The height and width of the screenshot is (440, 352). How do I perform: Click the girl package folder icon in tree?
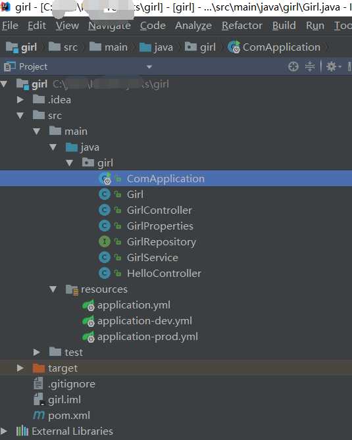(x=88, y=162)
